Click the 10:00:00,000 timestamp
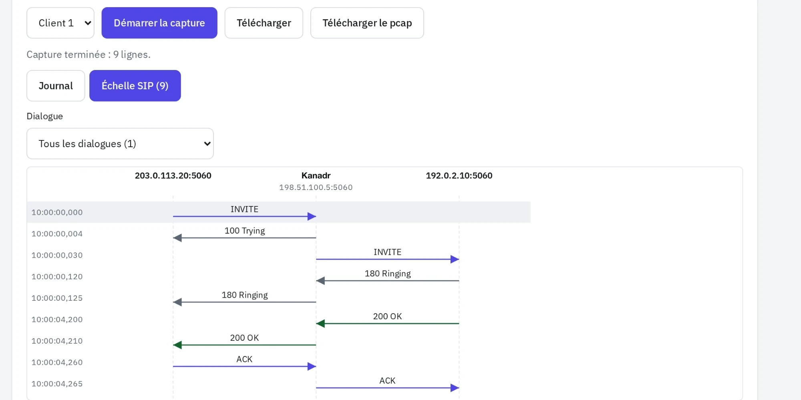Viewport: 801px width, 400px height. (57, 212)
